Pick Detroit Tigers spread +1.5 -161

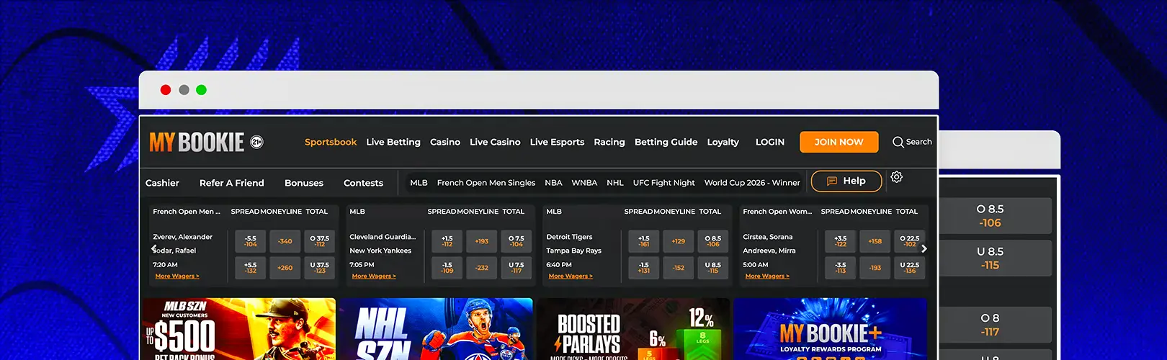[x=644, y=241]
